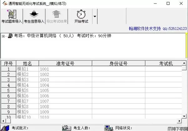Click the 序号 column header
Viewport: 188px width, 131px height.
(8, 63)
